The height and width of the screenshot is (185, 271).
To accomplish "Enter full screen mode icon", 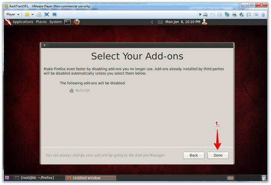I will [47, 15].
